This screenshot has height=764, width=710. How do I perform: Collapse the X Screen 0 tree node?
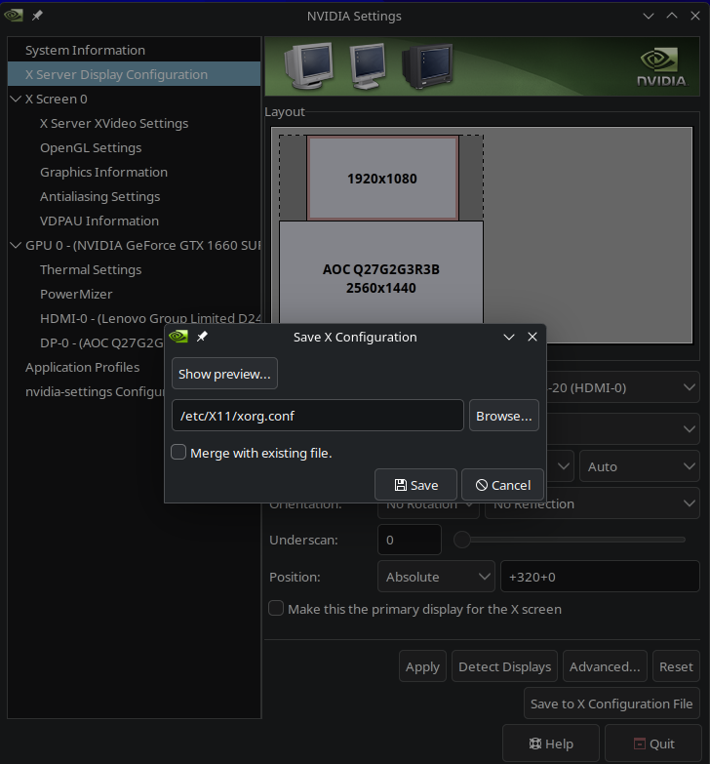[x=16, y=99]
